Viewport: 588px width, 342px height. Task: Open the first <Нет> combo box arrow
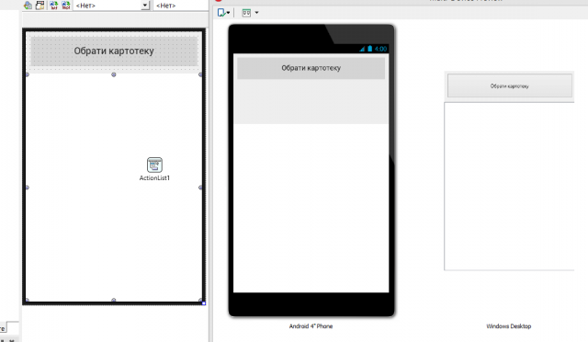(x=145, y=6)
